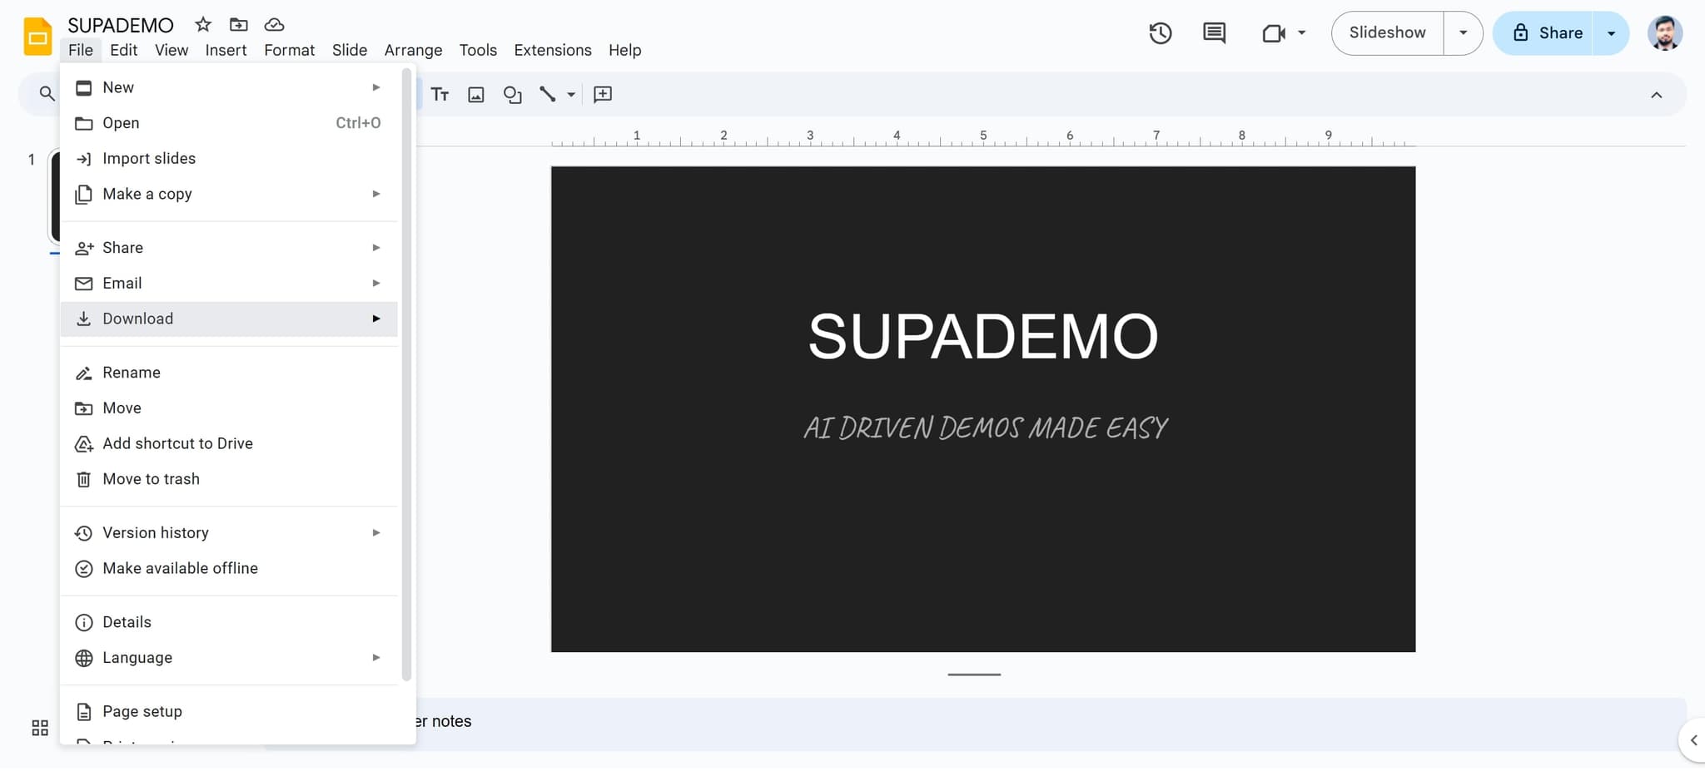Open version history clock icon
Screen dimensions: 1705x771
coord(1160,33)
